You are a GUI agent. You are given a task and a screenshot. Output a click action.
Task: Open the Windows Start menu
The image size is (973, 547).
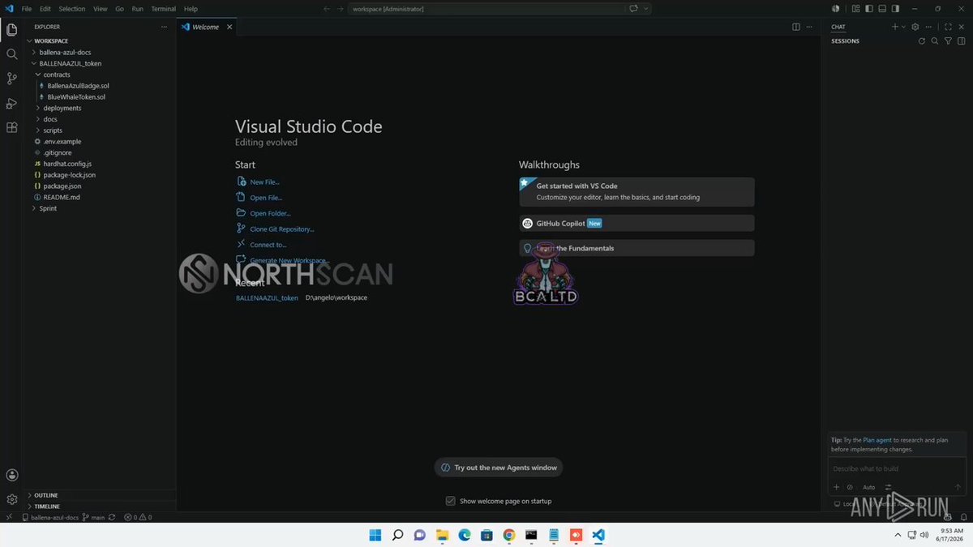point(375,535)
